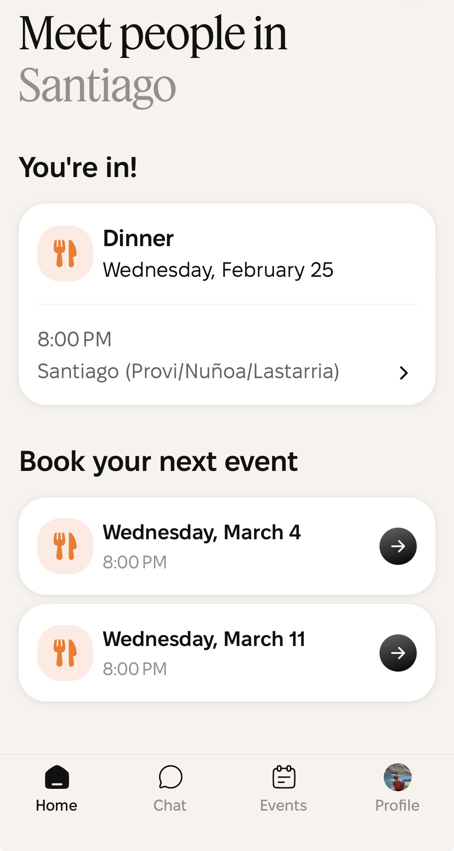Open the Wednesday, February 25 dinner booking

pos(218,270)
